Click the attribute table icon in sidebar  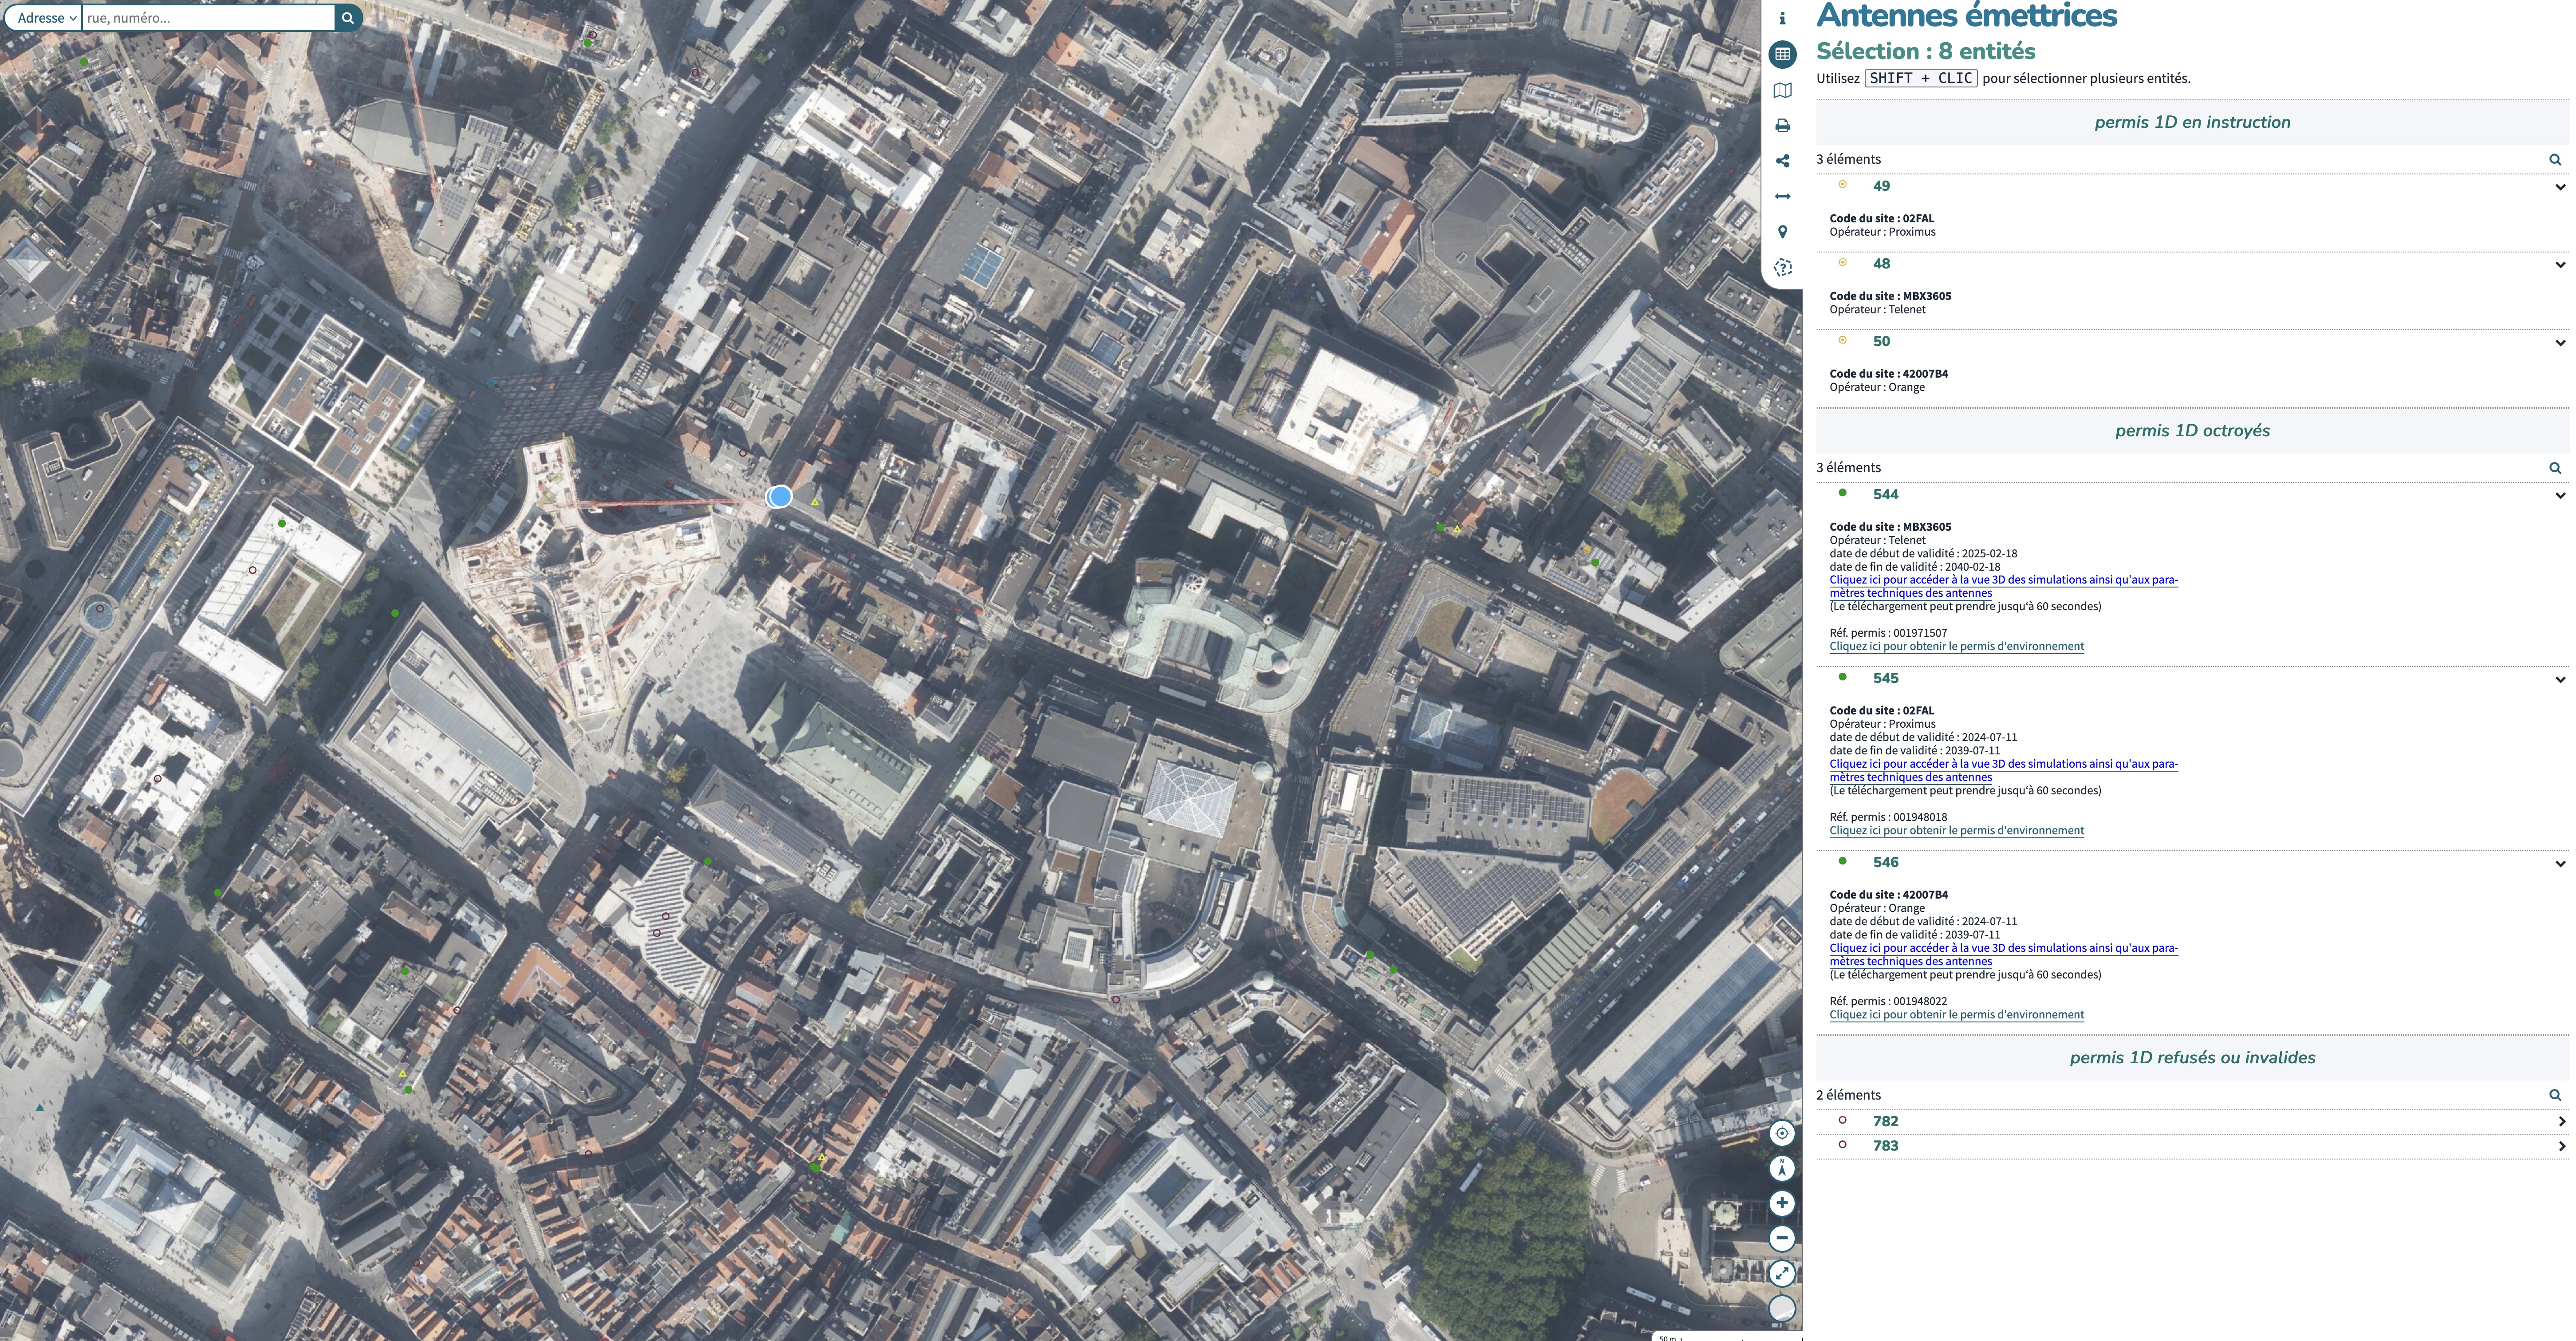1782,54
